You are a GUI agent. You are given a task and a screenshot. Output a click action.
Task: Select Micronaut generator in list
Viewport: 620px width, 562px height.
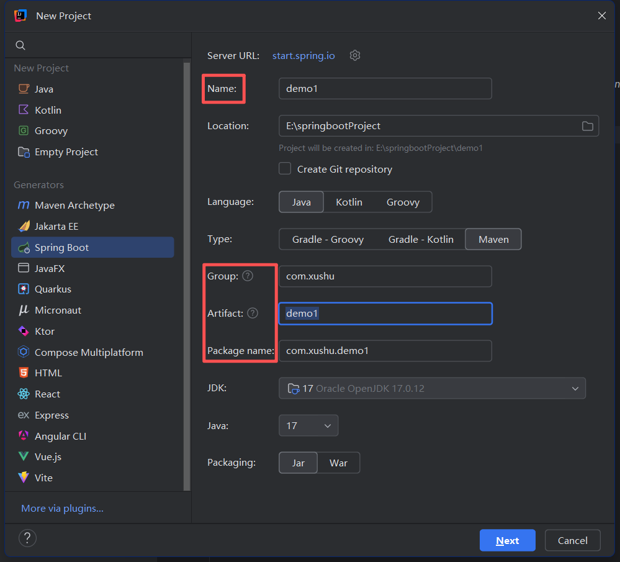pos(92,310)
